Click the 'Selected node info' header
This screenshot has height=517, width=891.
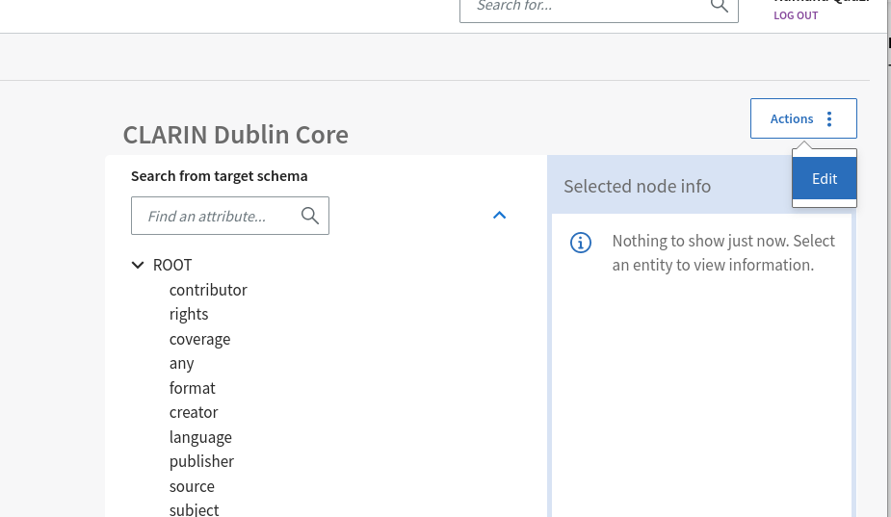[x=637, y=187]
